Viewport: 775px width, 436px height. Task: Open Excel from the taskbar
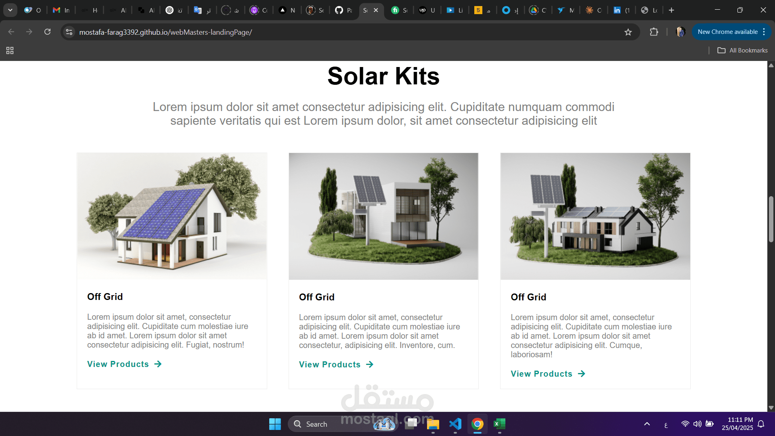point(499,424)
